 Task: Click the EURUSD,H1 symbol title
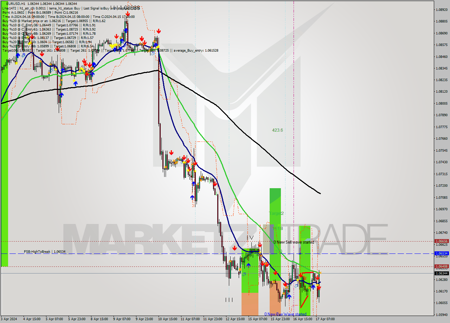[15, 4]
